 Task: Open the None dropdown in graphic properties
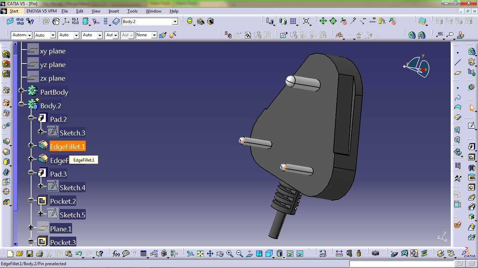tap(154, 35)
